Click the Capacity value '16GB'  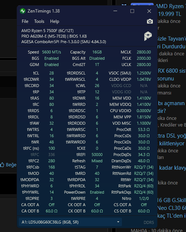[97, 52]
